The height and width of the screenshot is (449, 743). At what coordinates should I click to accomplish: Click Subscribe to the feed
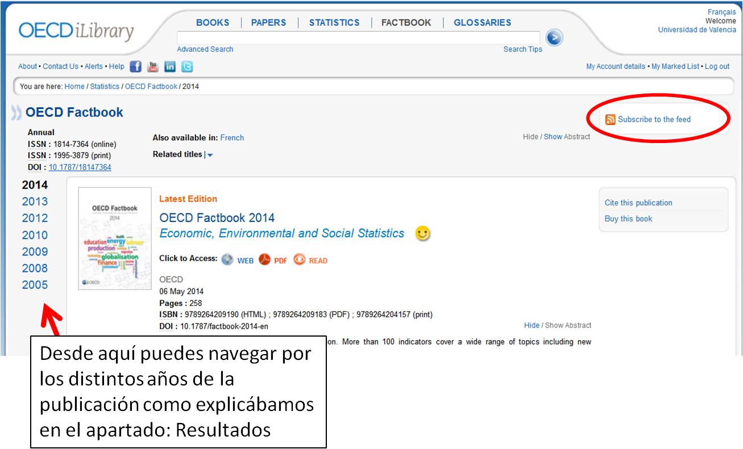pos(654,119)
